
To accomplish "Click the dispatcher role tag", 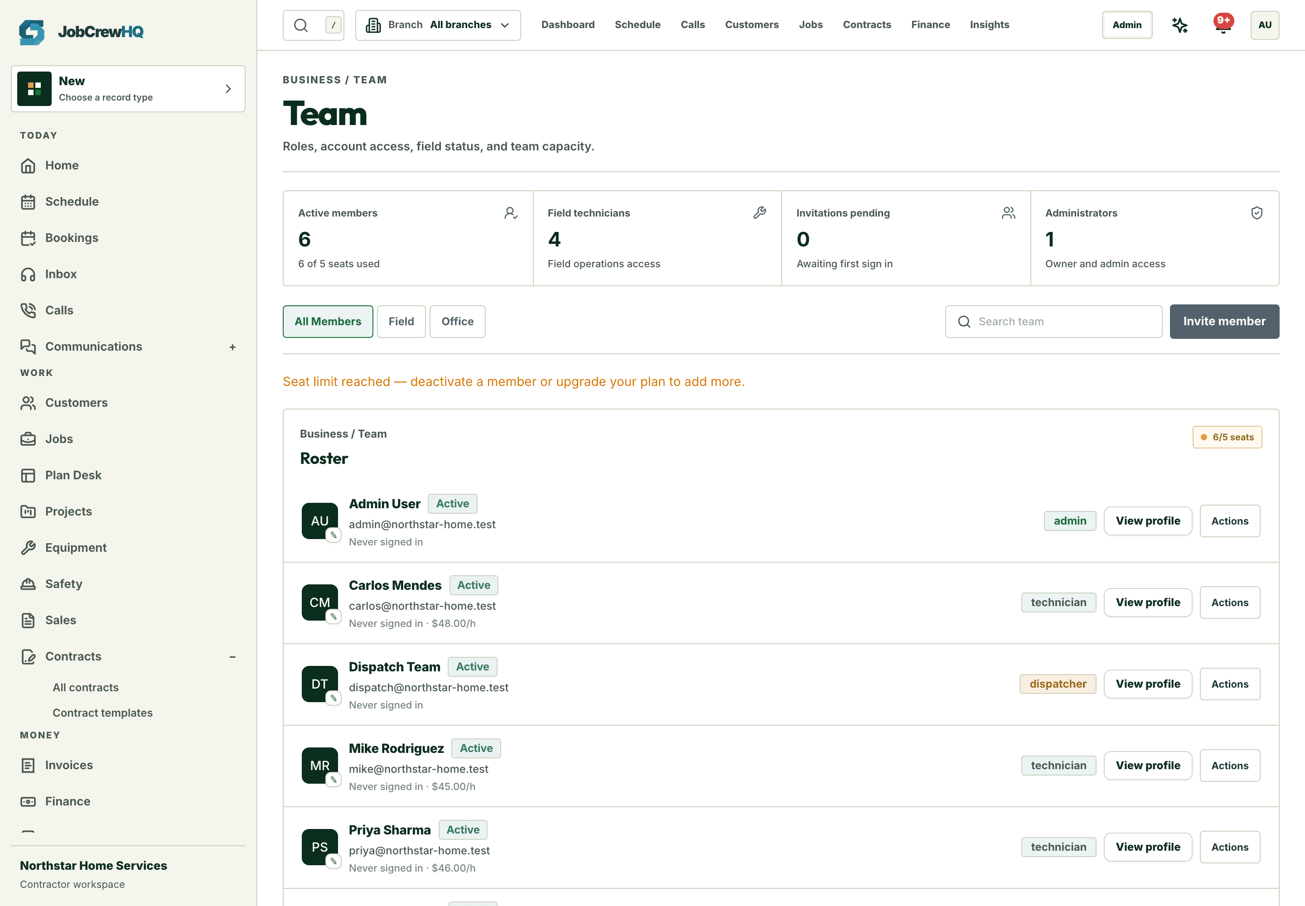I will pyautogui.click(x=1058, y=684).
